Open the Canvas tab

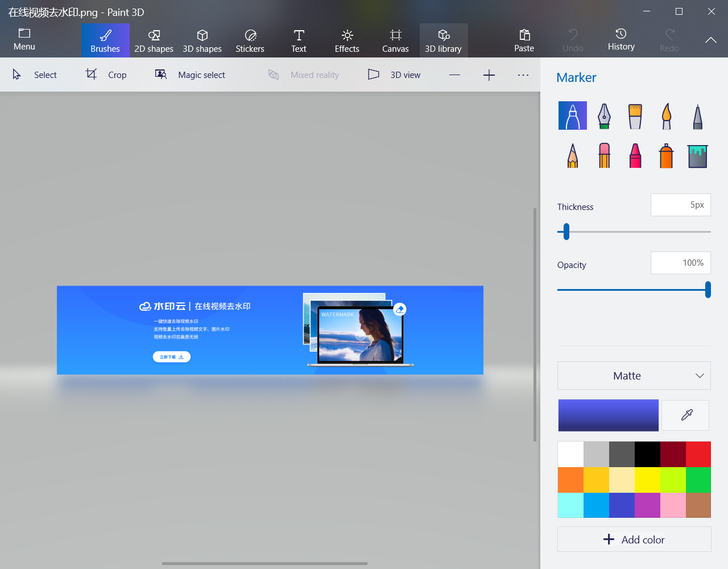click(395, 40)
